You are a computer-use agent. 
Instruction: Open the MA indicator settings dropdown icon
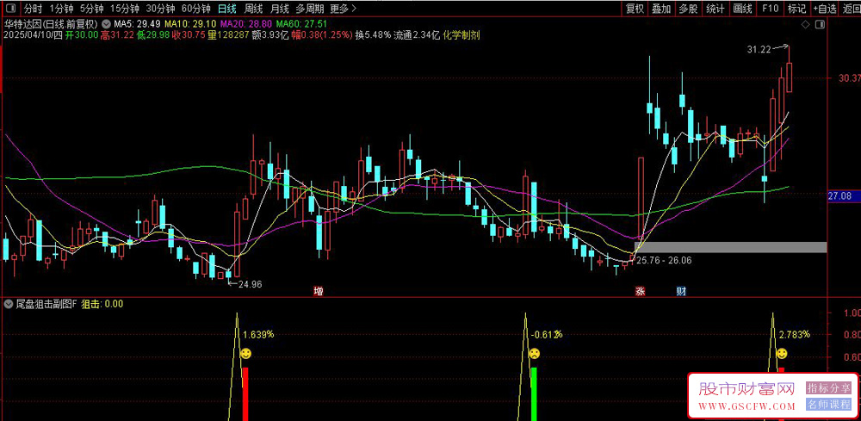105,24
